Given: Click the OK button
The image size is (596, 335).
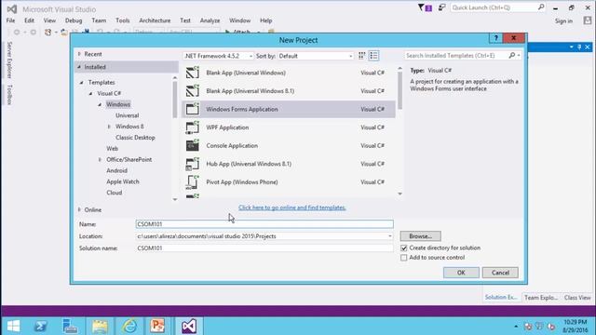Looking at the screenshot, I should coord(461,273).
